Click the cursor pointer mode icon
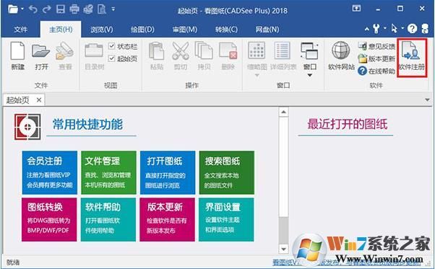Screen dimensions: 435x269 click(394, 28)
